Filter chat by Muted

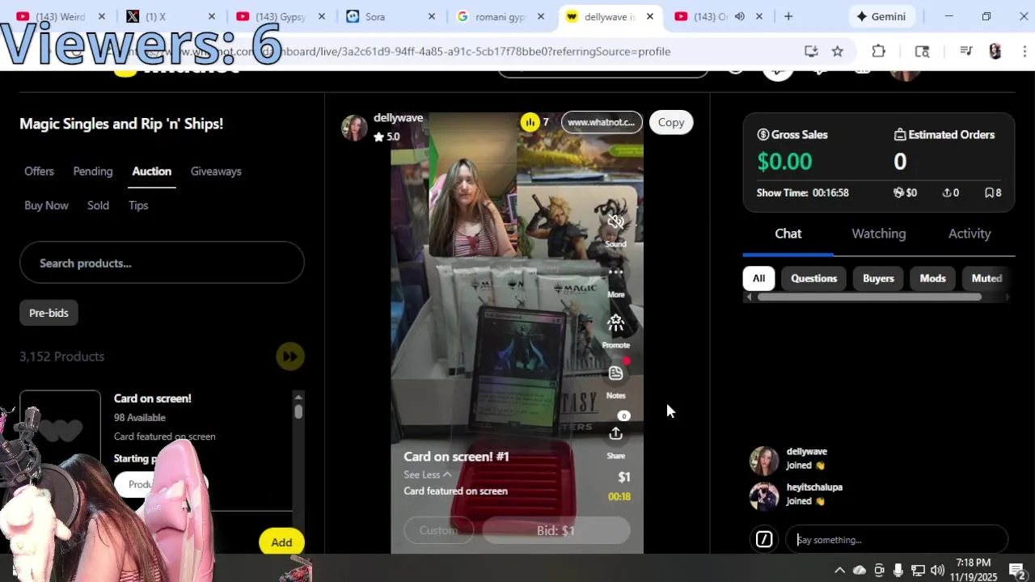(x=986, y=278)
